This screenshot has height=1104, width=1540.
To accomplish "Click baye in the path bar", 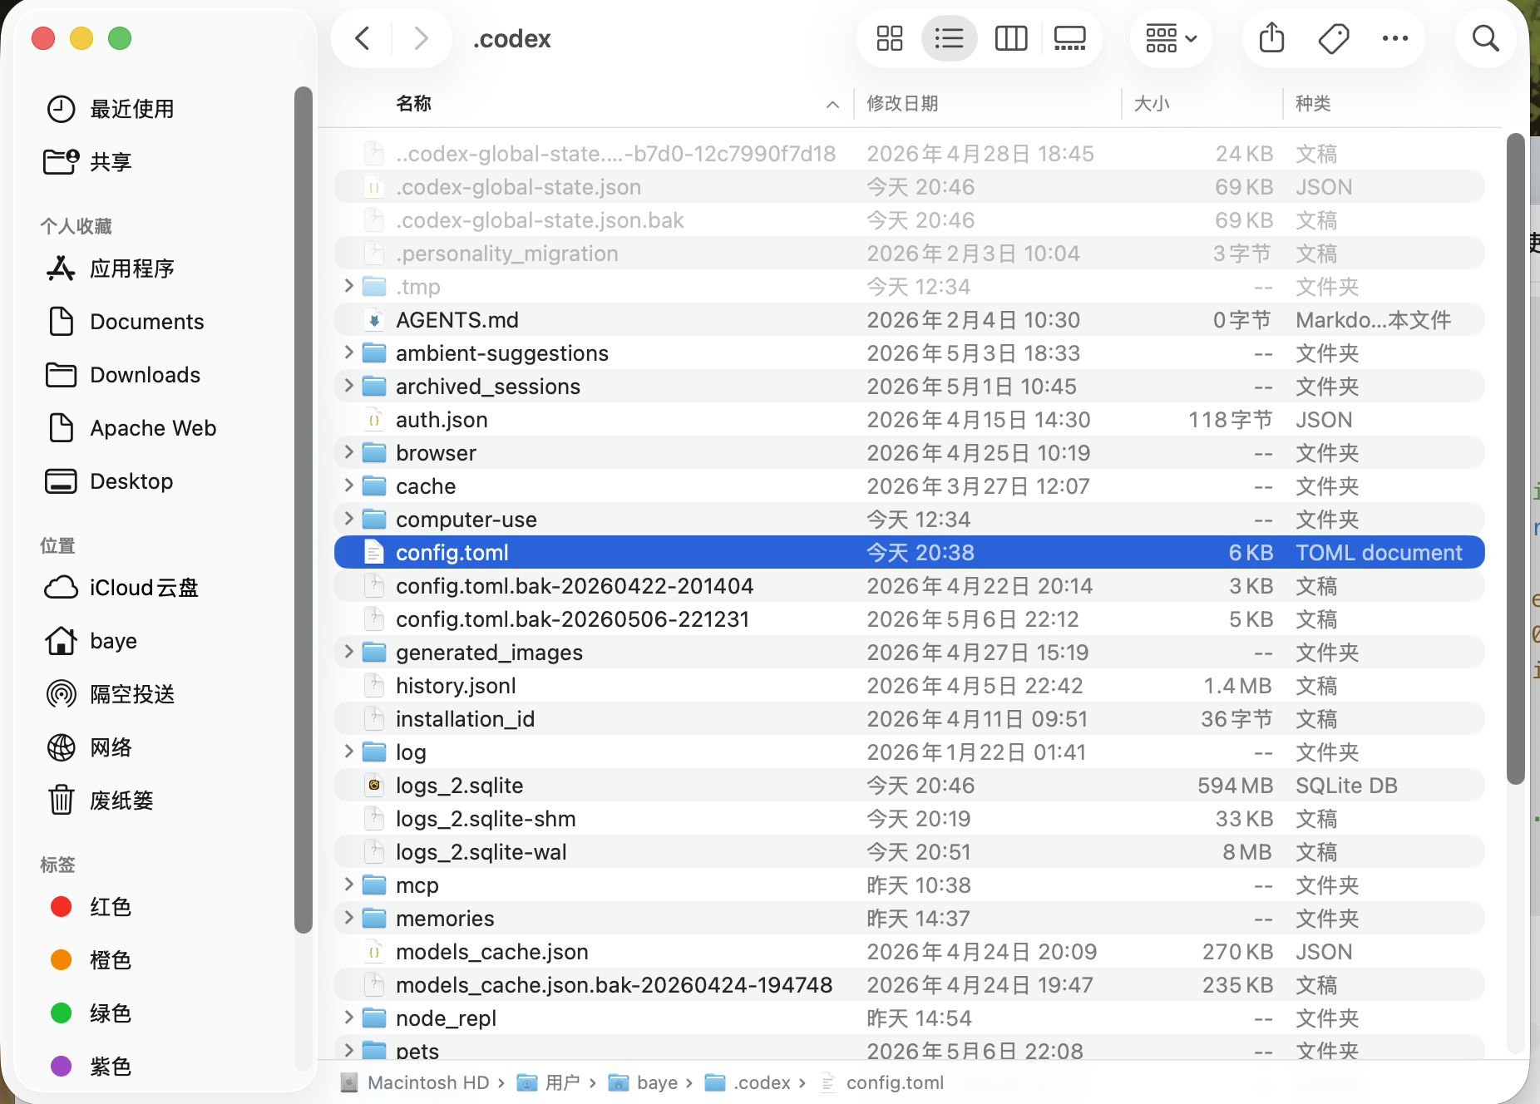I will 644,1082.
